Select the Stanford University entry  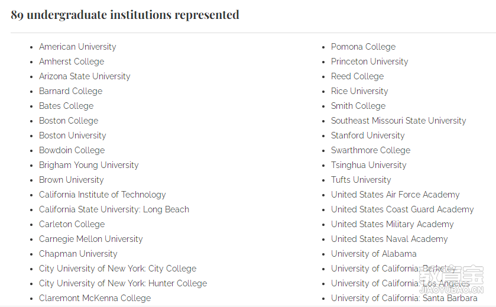[x=368, y=135]
